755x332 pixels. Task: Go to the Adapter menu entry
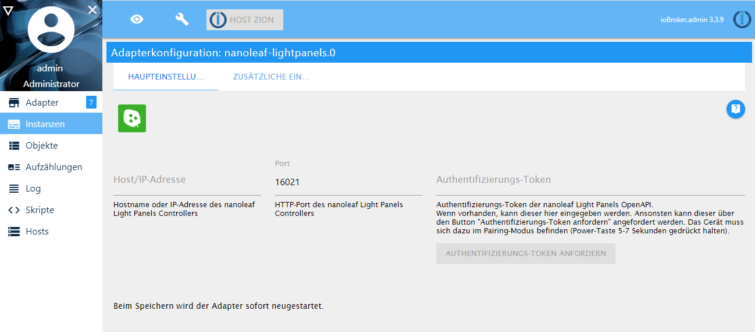click(x=51, y=103)
